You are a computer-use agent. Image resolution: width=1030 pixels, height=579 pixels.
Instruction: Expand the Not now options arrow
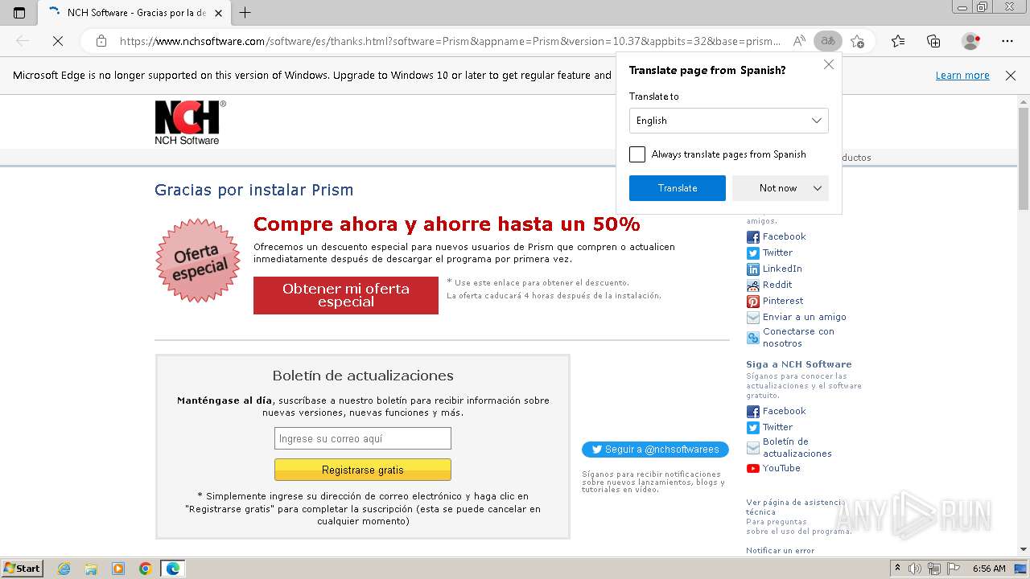818,188
